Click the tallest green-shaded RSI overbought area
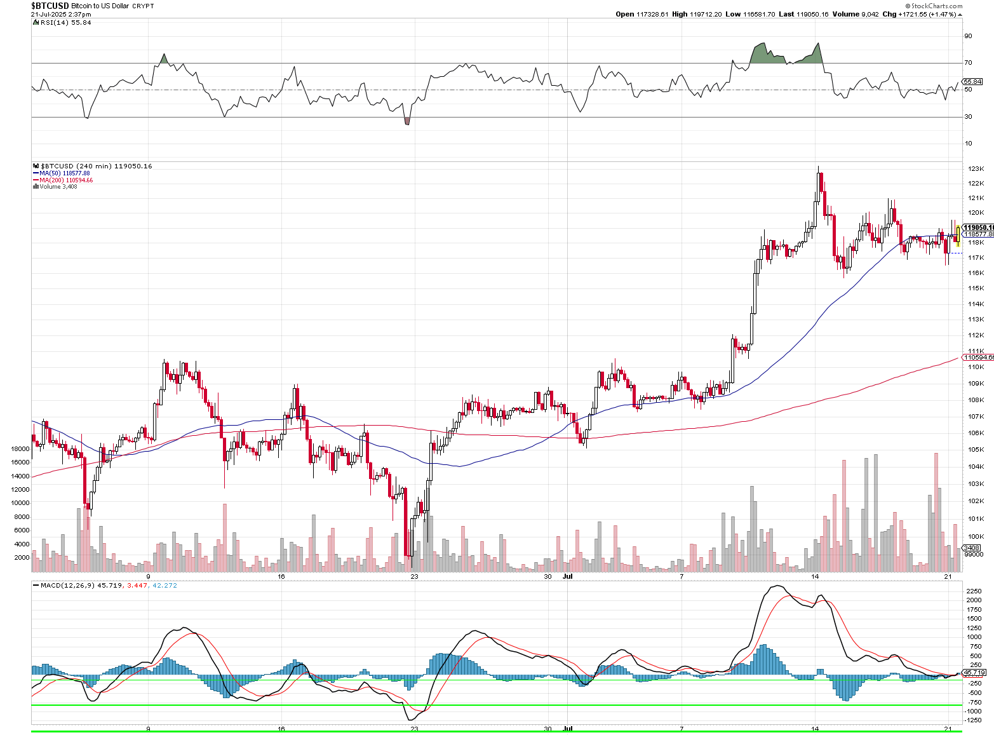This screenshot has width=994, height=735. point(760,53)
